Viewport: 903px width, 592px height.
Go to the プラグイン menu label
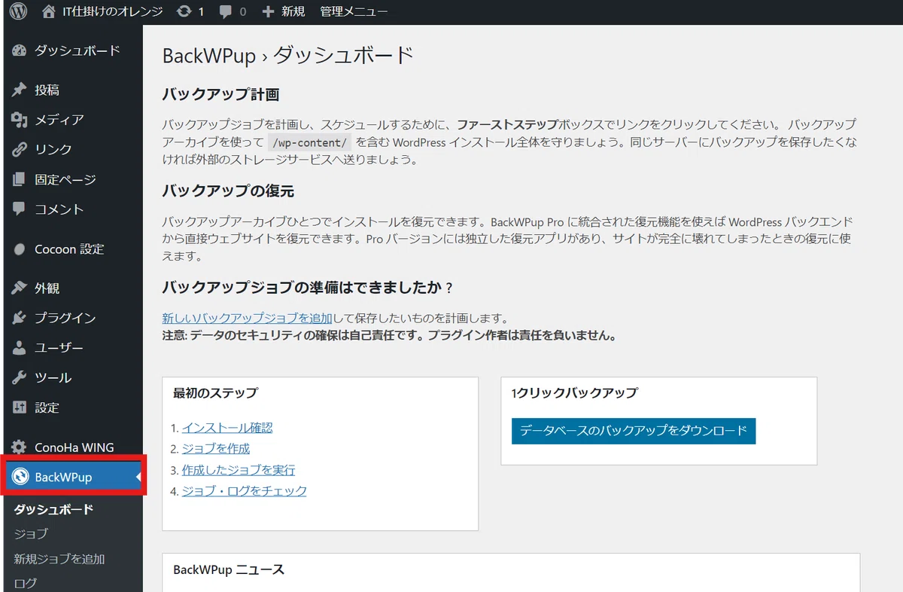[x=65, y=318]
